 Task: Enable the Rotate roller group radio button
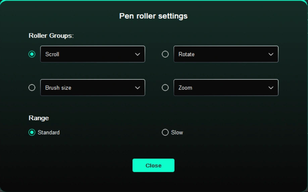(165, 54)
